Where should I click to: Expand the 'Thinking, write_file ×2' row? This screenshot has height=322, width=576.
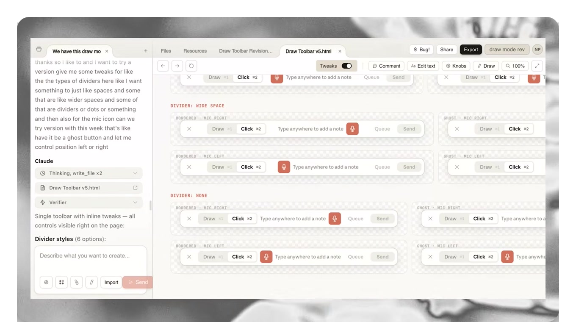(89, 173)
